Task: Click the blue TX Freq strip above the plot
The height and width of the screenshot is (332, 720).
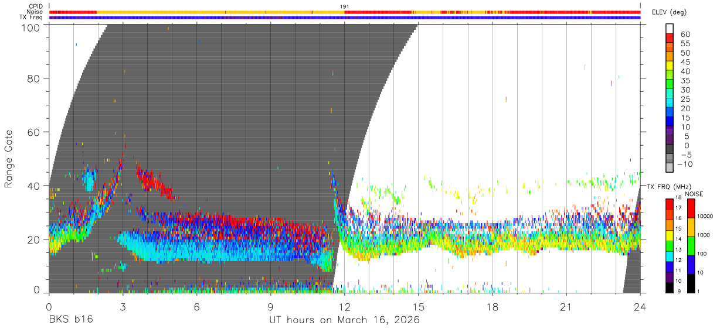Action: pyautogui.click(x=345, y=17)
